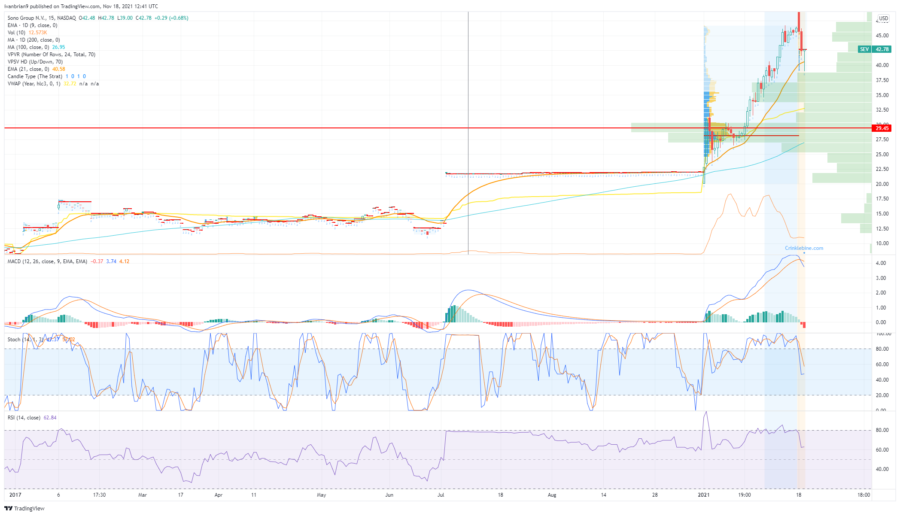Click the Jun label on time axis
The height and width of the screenshot is (516, 900).
tap(389, 495)
